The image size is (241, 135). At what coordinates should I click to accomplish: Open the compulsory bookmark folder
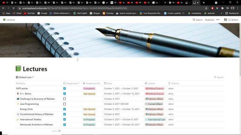pos(195,13)
